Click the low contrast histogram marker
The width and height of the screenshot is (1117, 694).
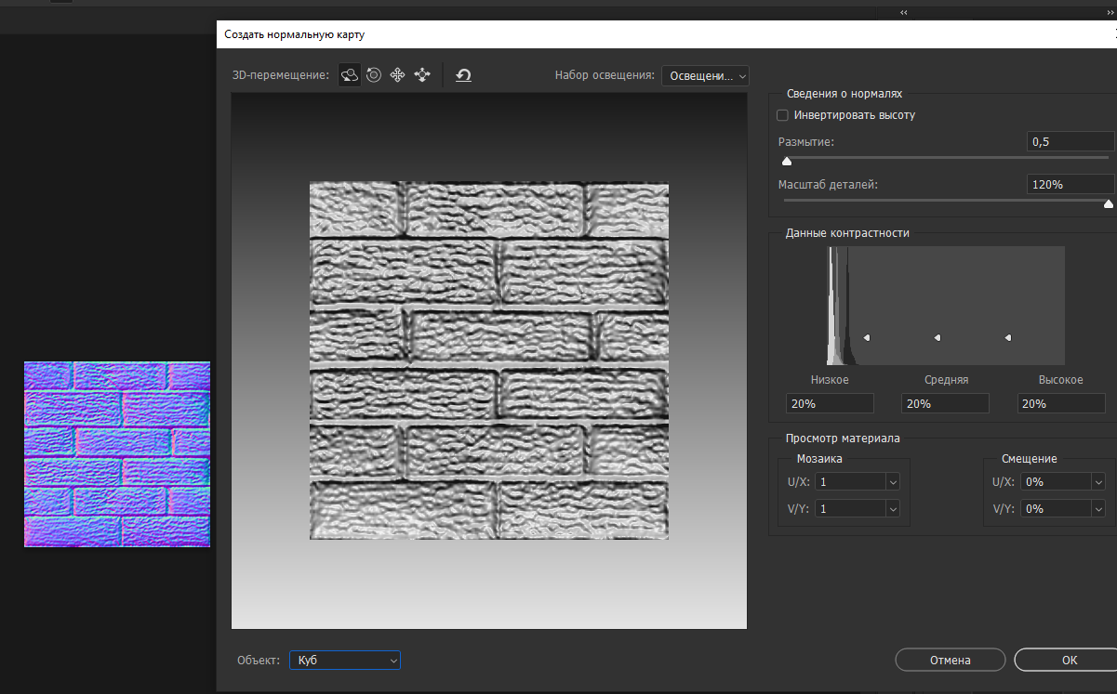point(866,337)
